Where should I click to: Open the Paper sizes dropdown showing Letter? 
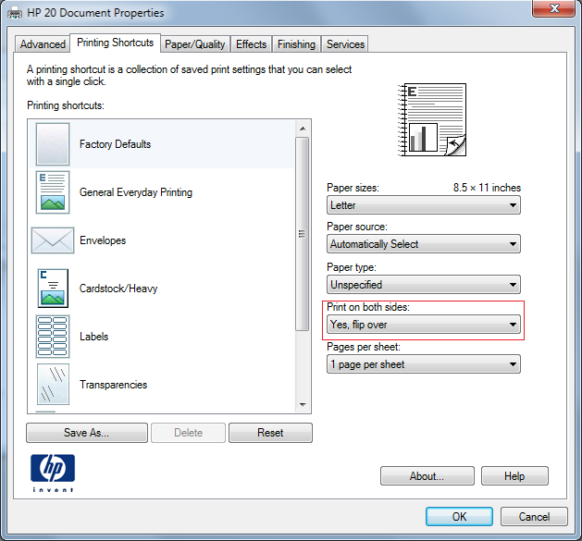(x=424, y=205)
